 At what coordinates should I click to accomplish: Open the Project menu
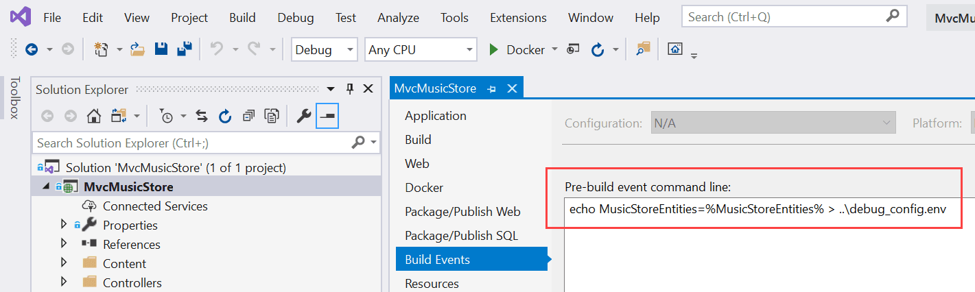click(x=189, y=18)
